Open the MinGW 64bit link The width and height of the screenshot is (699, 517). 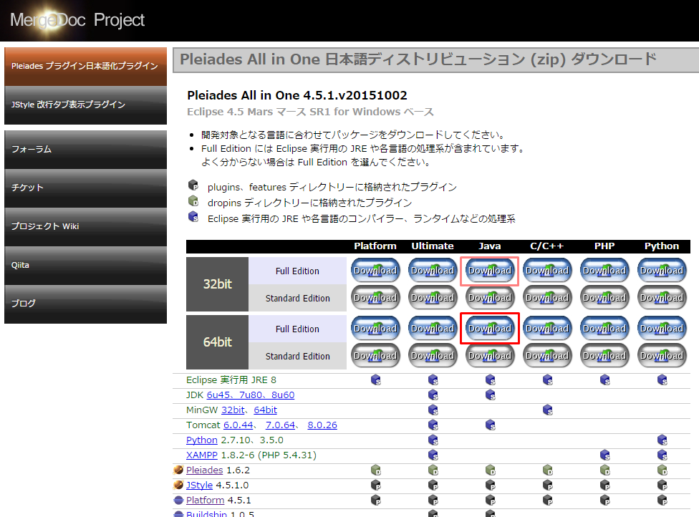pos(265,410)
